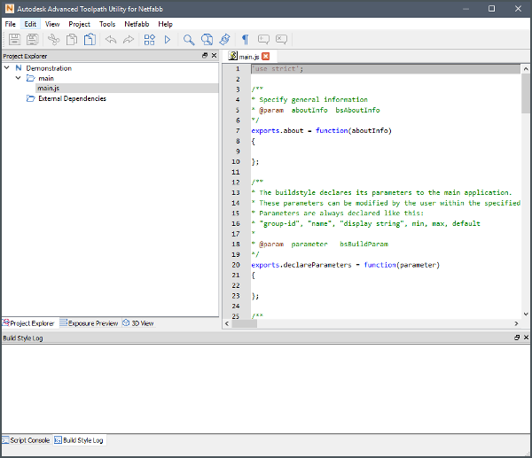Select main.js in Project Explorer
The image size is (532, 458).
click(x=48, y=88)
